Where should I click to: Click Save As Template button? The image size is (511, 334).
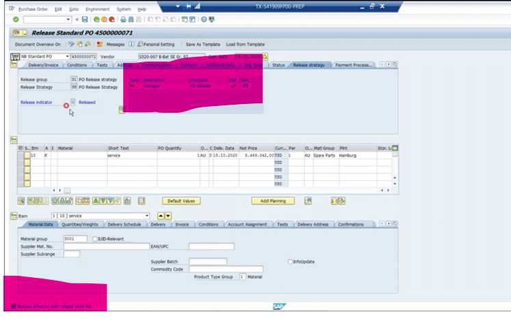[202, 44]
